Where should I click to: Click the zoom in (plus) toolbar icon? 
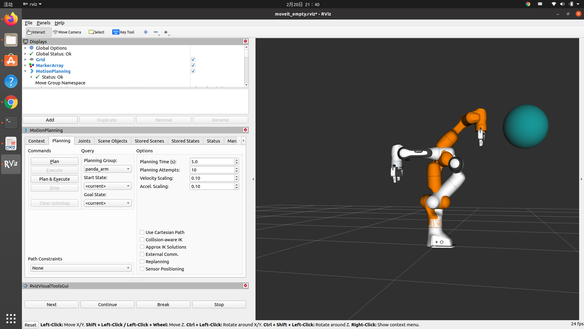(146, 32)
